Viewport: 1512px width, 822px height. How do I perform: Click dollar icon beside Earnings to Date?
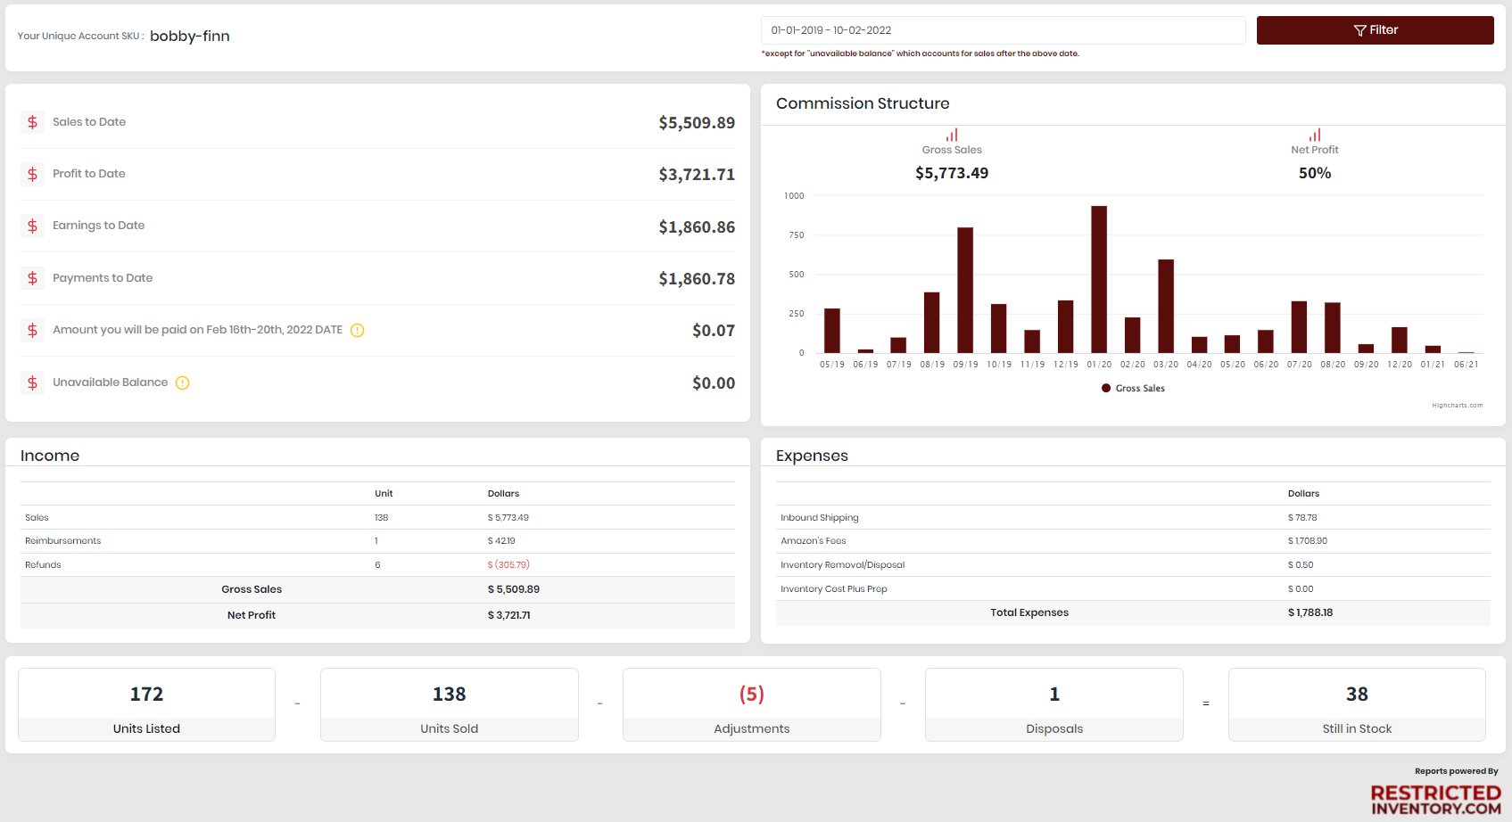32,226
